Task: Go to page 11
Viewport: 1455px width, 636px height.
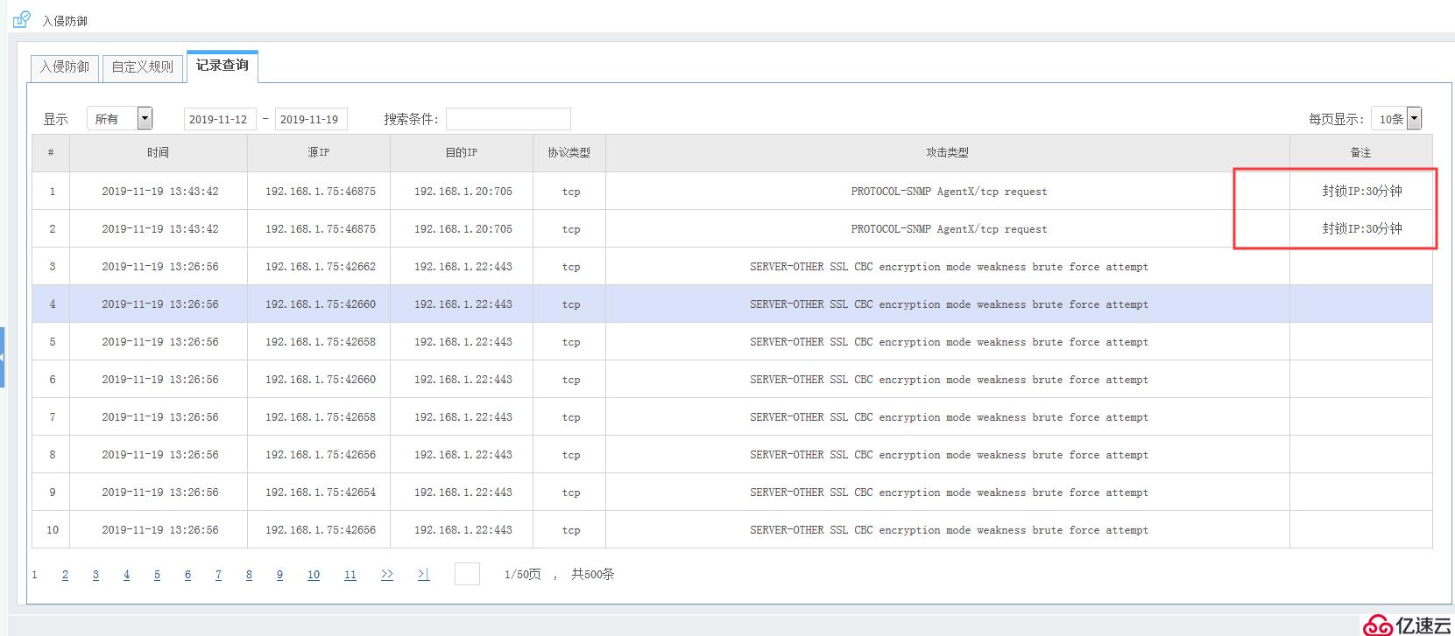Action: pos(350,575)
